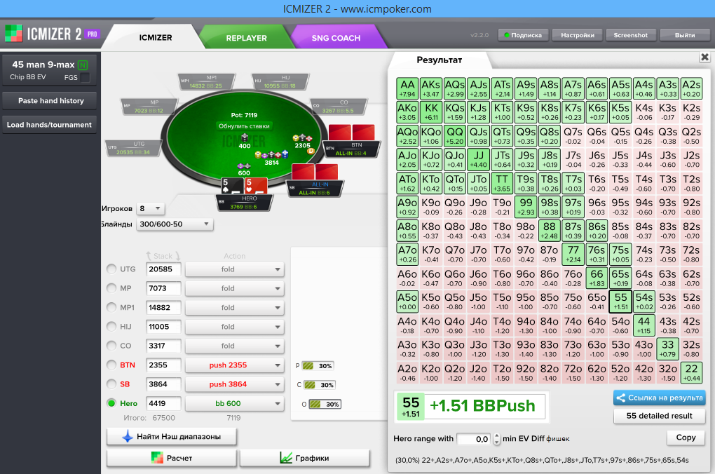Open the Hero bb 600 dropdown
Screen dimensions: 715x474
234,403
